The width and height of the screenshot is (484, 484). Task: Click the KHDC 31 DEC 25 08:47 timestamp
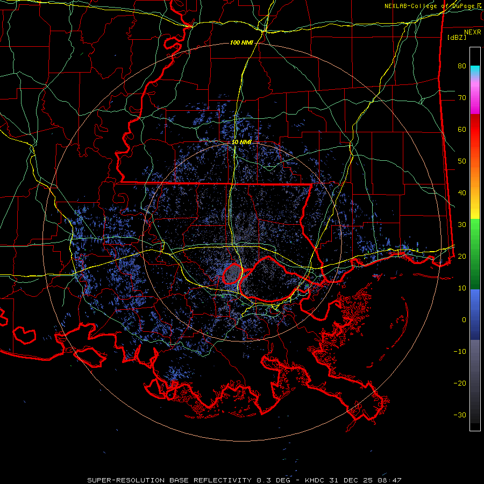point(353,480)
